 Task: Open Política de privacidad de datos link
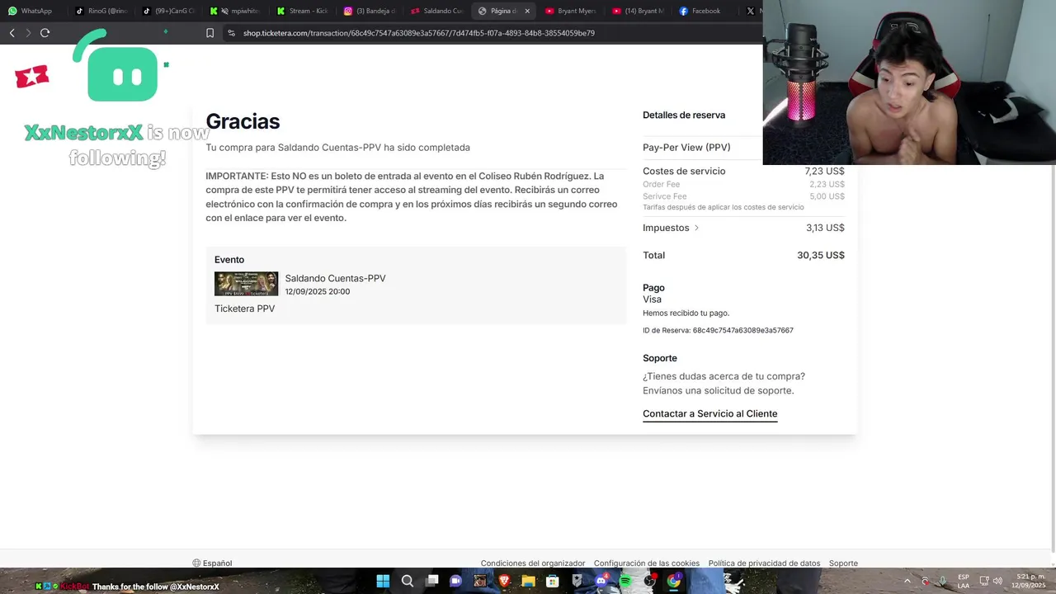764,563
